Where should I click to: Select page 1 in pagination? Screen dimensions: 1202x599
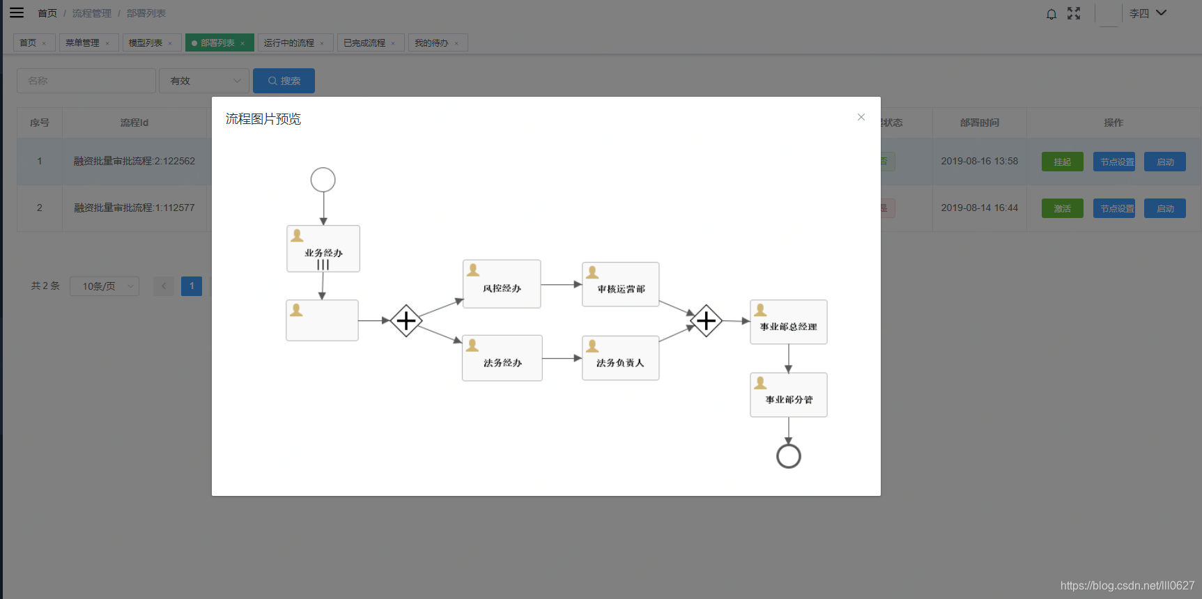pos(192,286)
